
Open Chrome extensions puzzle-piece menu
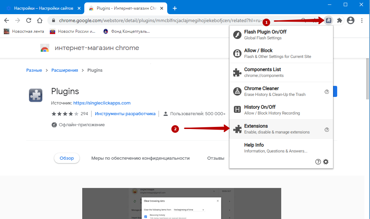point(340,21)
